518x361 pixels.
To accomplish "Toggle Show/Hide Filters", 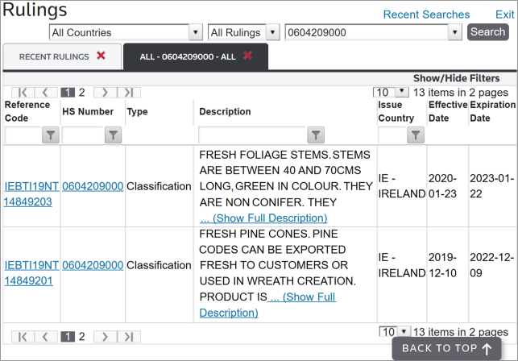I will [456, 78].
